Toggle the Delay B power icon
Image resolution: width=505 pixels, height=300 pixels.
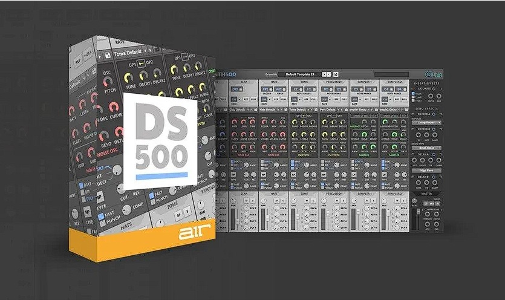434,177
